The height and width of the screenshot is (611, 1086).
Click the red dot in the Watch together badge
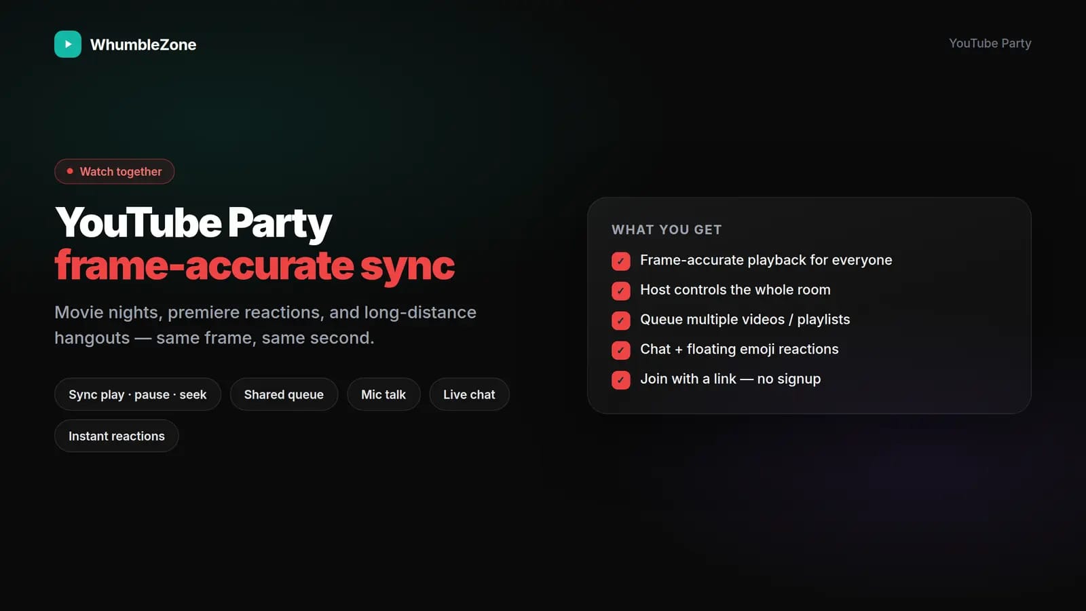coord(70,171)
